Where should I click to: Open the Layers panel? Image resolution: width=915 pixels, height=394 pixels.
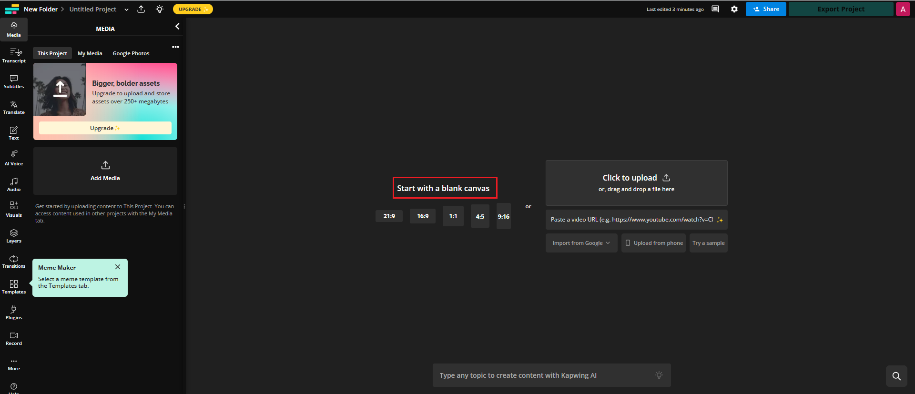(x=14, y=236)
